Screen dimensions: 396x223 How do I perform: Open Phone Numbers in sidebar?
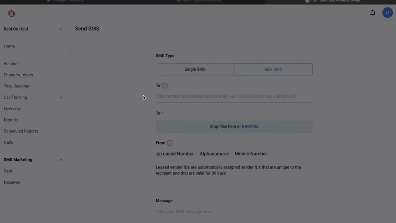click(x=18, y=75)
